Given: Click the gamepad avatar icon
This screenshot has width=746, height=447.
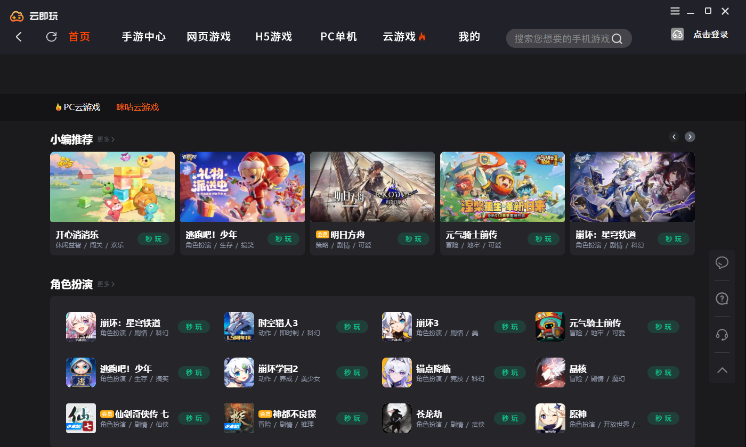Looking at the screenshot, I should point(677,34).
